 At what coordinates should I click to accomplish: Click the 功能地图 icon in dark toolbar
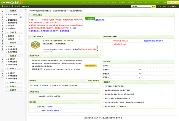[x=12, y=6]
